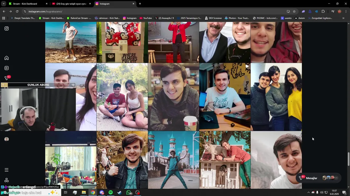Image resolution: width=350 pixels, height=196 pixels.
Task: Open the blue triangle extension icon
Action: (310, 11)
